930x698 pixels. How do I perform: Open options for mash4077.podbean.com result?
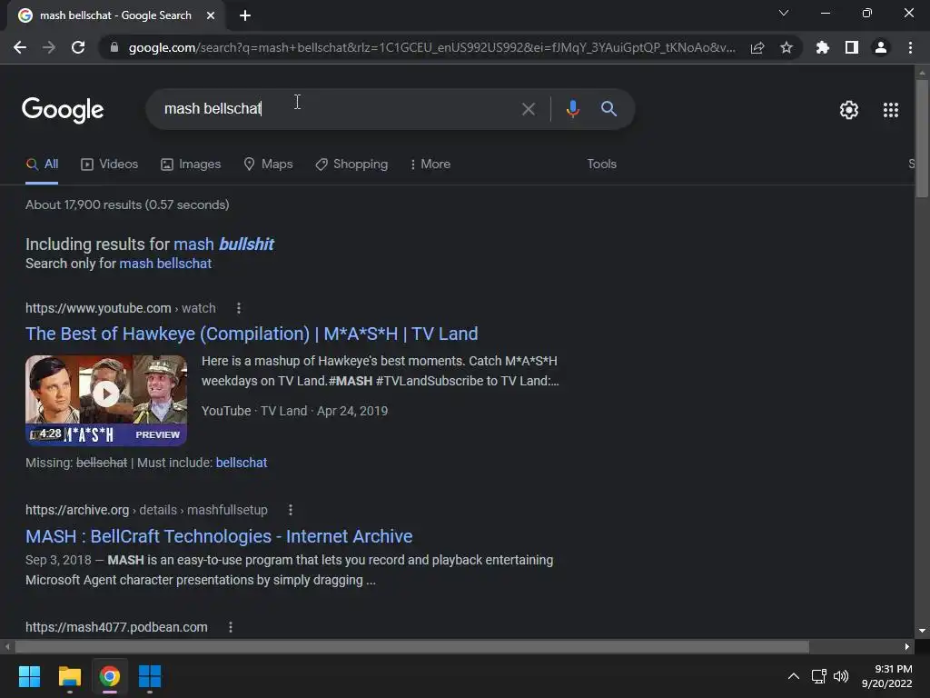click(x=230, y=627)
